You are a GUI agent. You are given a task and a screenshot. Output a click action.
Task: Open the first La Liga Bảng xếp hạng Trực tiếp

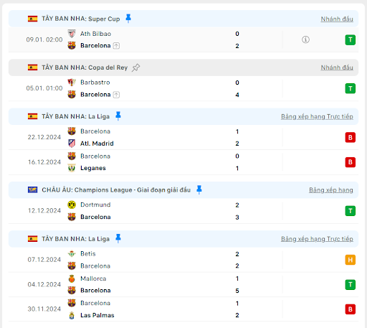click(x=317, y=116)
